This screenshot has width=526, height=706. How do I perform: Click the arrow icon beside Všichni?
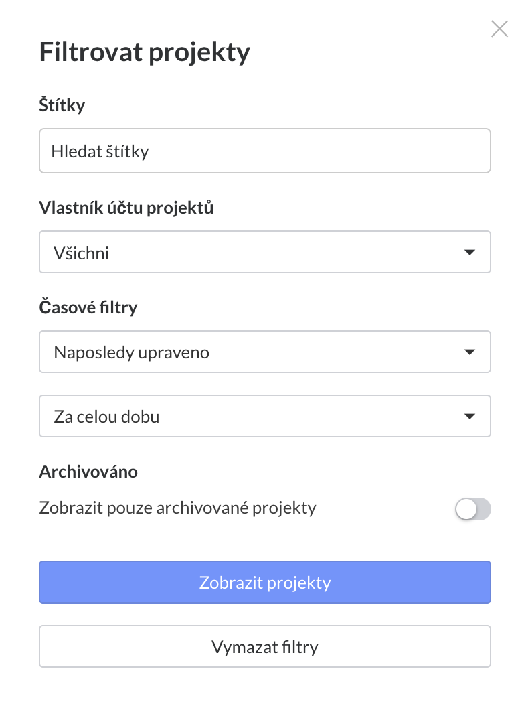coord(469,253)
